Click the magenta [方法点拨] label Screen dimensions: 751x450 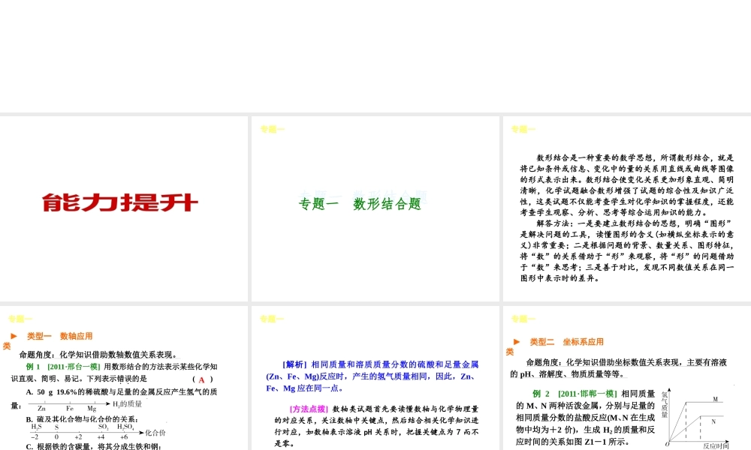click(309, 409)
